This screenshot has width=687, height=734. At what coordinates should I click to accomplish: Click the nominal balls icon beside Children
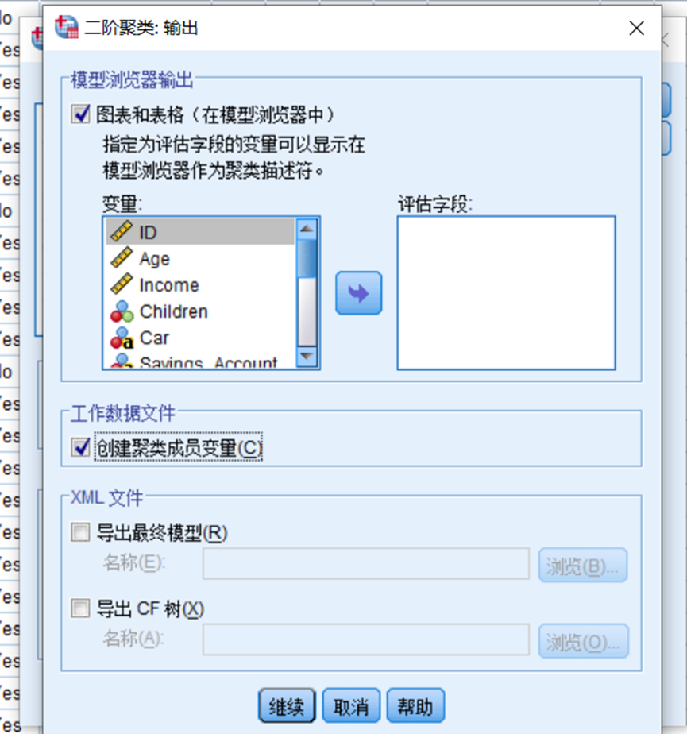[x=122, y=311]
